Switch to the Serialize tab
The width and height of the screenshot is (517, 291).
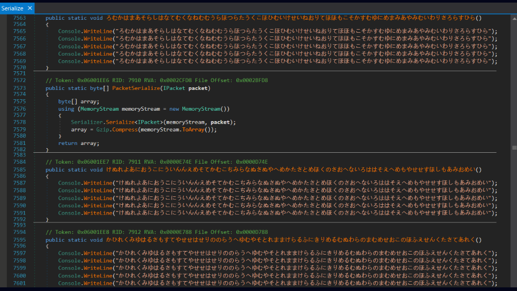12,8
